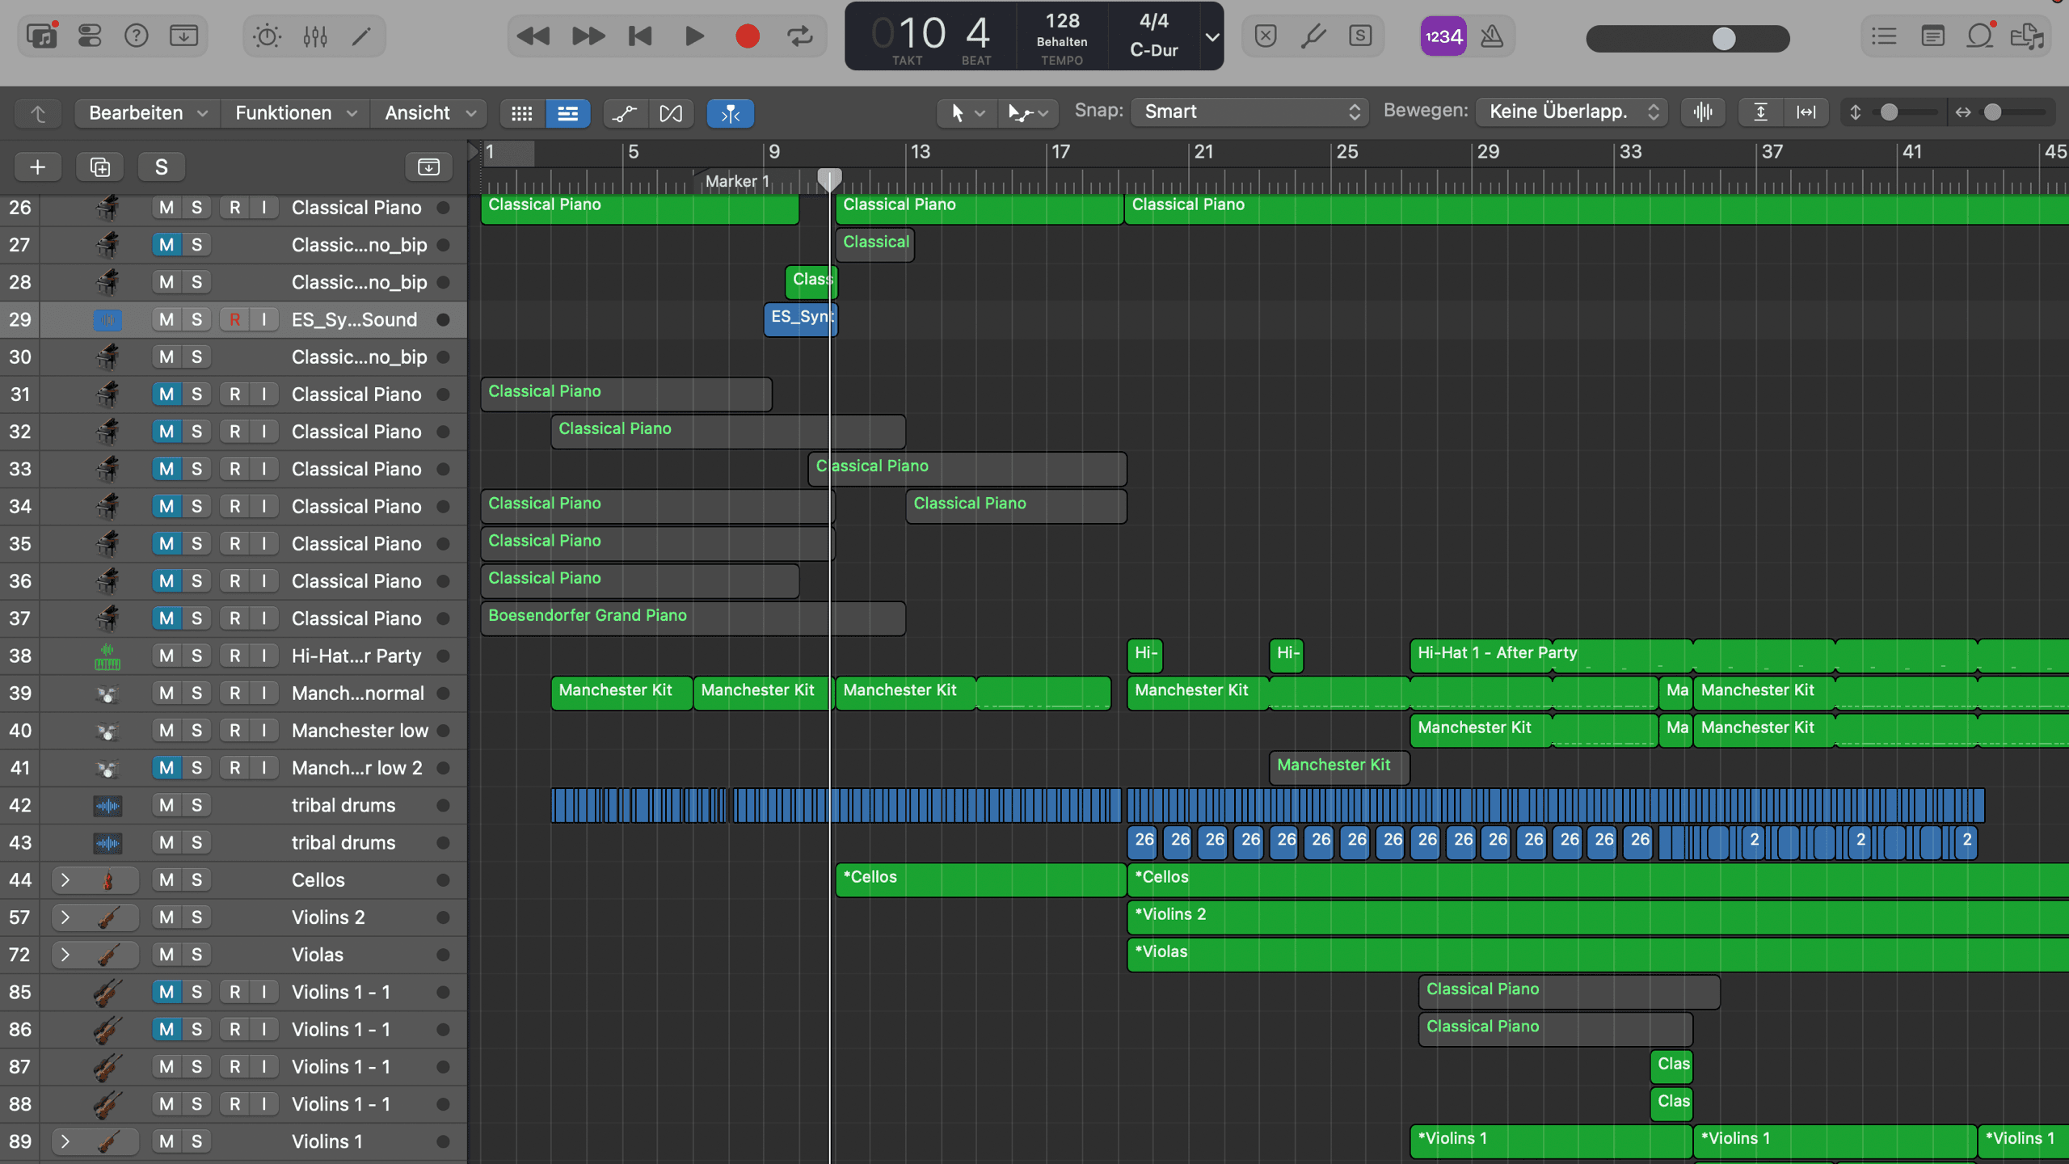Switch to grid view button
The image size is (2069, 1164).
pyautogui.click(x=522, y=114)
